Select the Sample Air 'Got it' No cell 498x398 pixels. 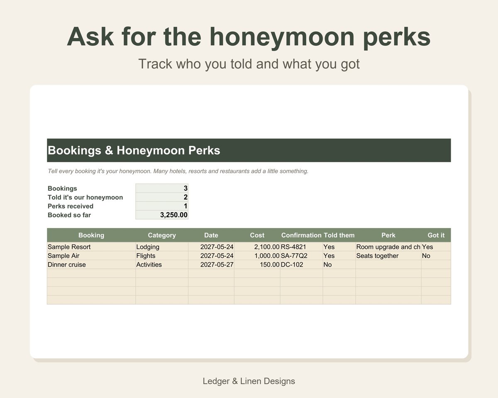click(x=436, y=256)
